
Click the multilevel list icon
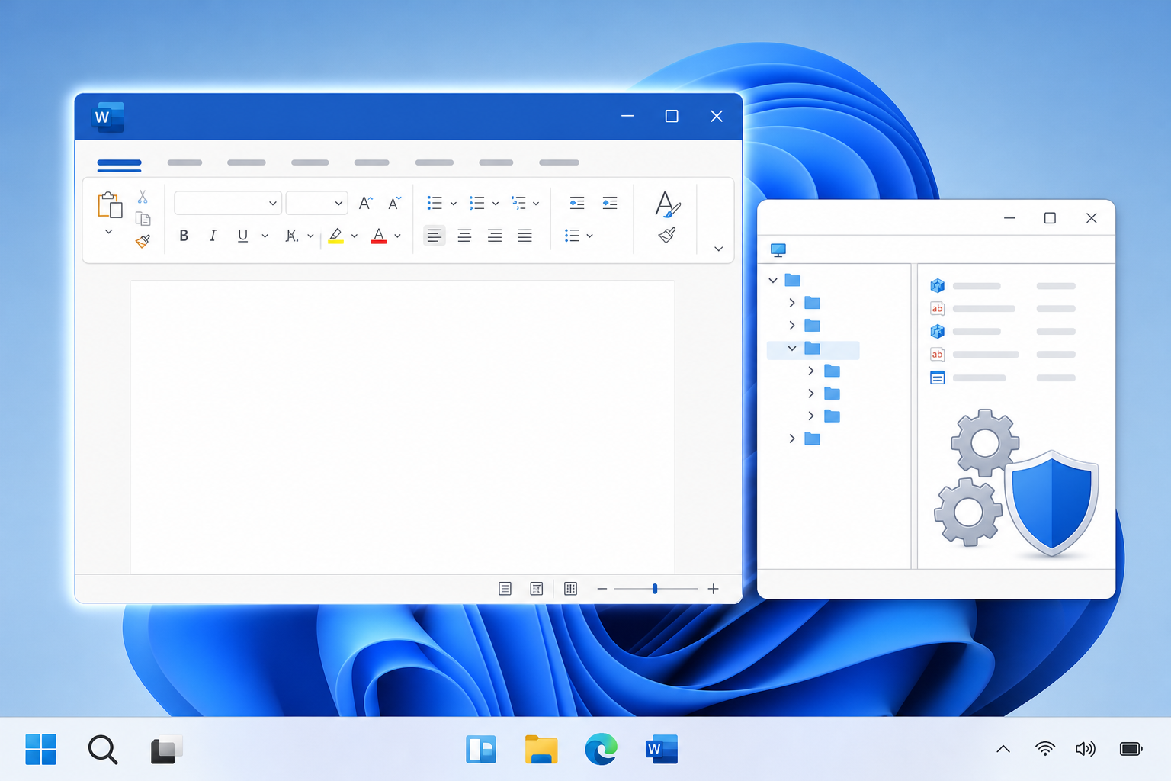pos(519,203)
